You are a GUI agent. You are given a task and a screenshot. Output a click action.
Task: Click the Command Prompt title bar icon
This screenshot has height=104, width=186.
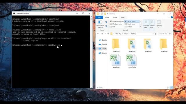pyautogui.click(x=14, y=14)
